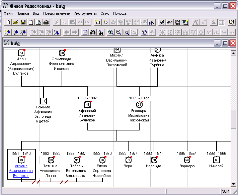238x195 pixels.
Task: Open the person notes page icon
Action: click(85, 32)
